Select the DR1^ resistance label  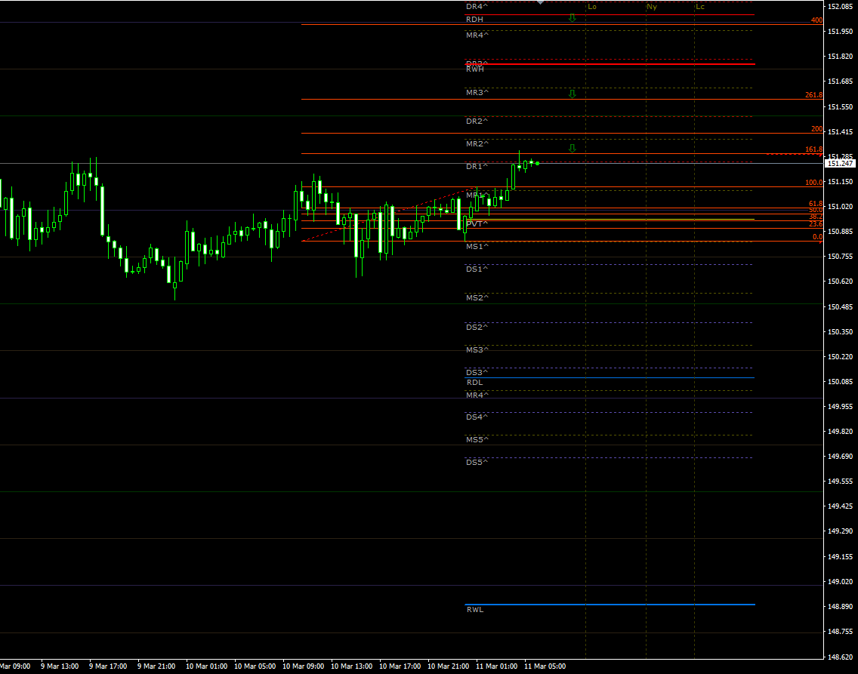476,165
